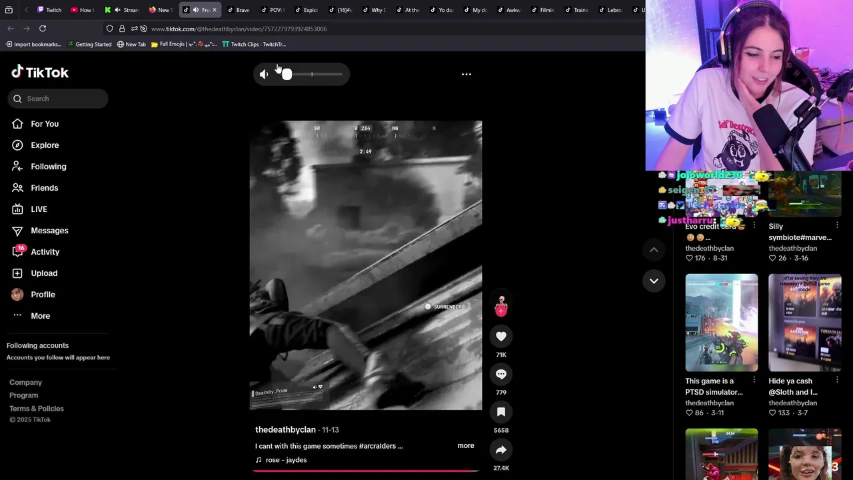Viewport: 853px width, 480px height.
Task: Share the video with arrow icon
Action: [x=501, y=450]
